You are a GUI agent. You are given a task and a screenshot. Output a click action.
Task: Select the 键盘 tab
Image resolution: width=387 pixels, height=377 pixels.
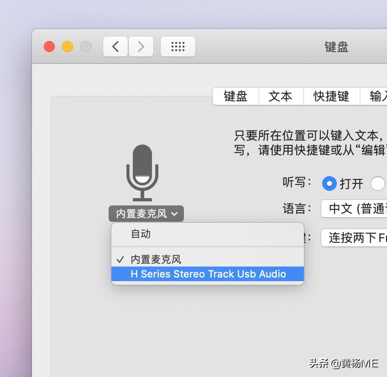point(235,96)
